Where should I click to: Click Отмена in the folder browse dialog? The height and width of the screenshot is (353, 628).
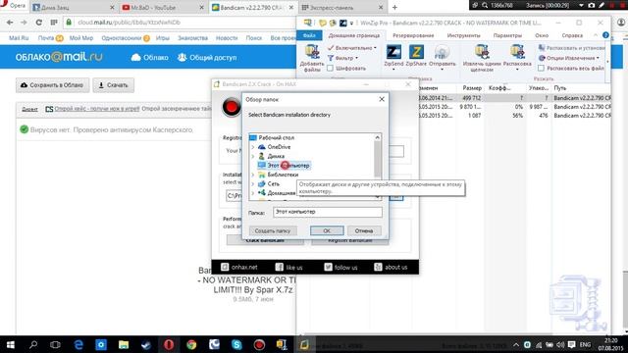[x=364, y=231]
